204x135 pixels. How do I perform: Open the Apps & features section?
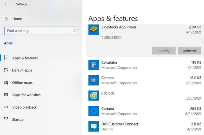pyautogui.click(x=25, y=58)
